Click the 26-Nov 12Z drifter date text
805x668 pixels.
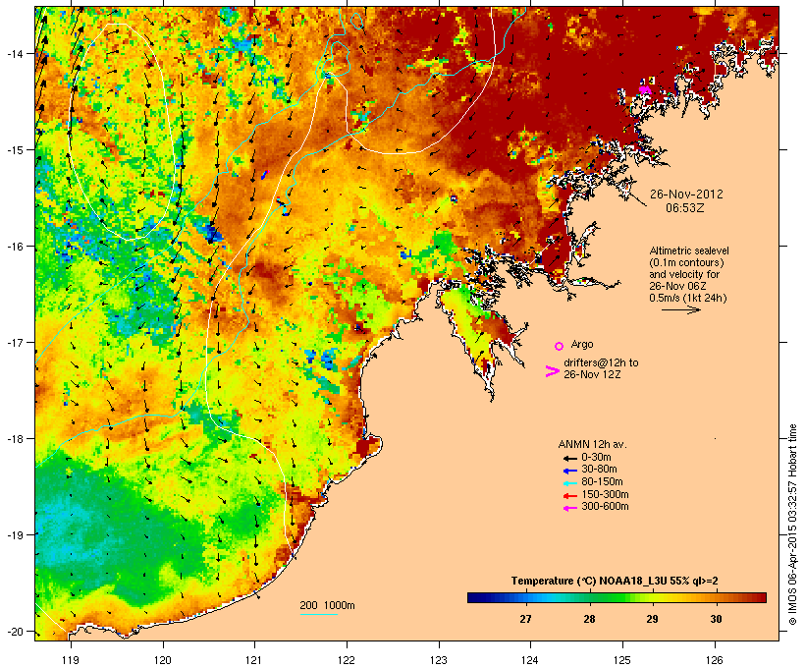click(x=592, y=374)
